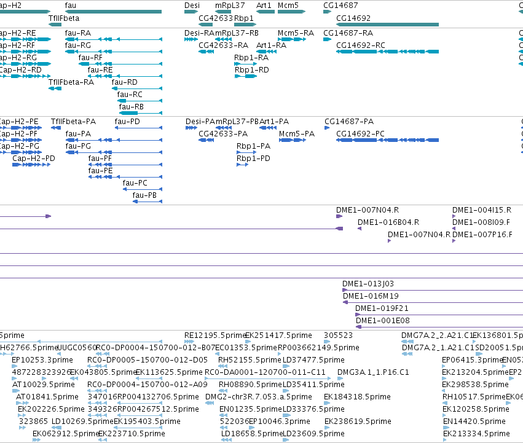The height and width of the screenshot is (443, 523).
Task: Click the CG14692-RC transcript label
Action: [x=361, y=45]
